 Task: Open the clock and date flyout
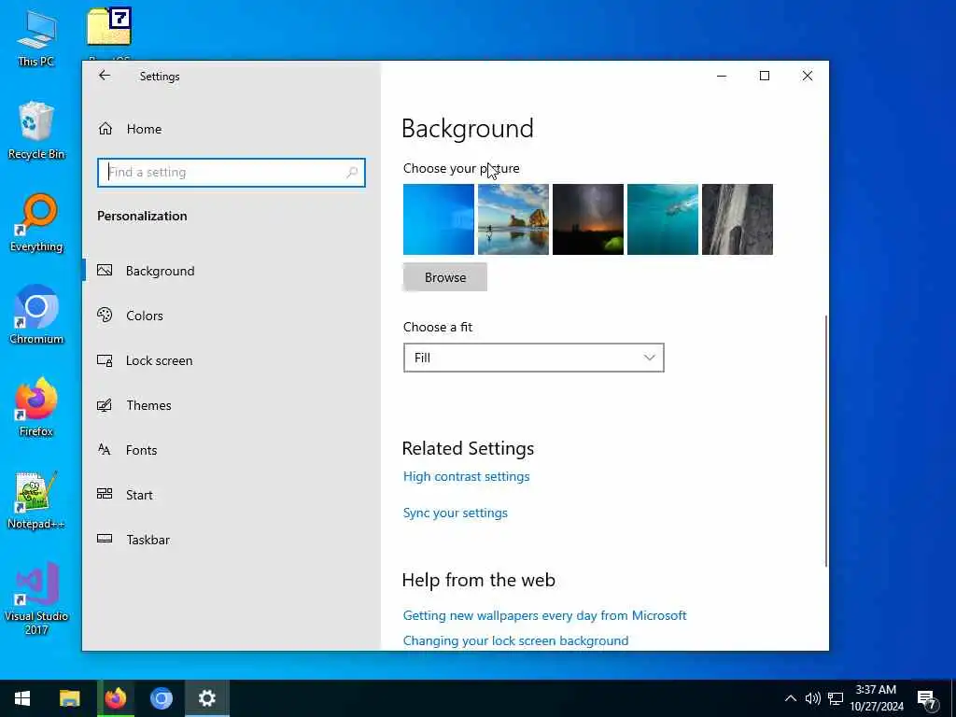tap(876, 698)
